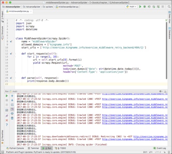Open the Database side tab

[x=170, y=33]
